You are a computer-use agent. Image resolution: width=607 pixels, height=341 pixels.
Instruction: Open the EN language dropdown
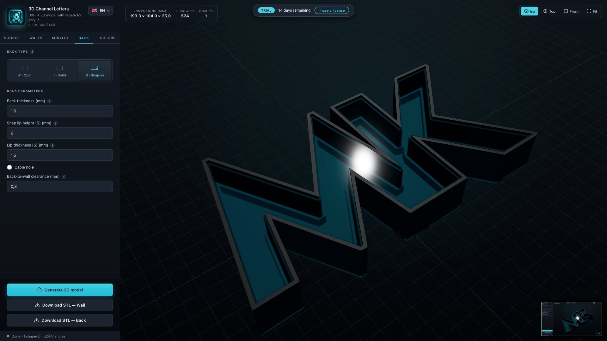click(101, 11)
